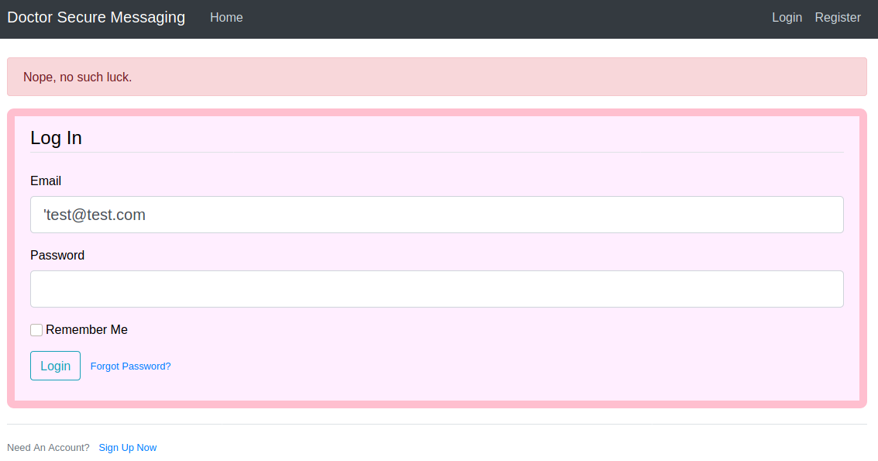Click the Email field label
The height and width of the screenshot is (461, 878).
(46, 181)
